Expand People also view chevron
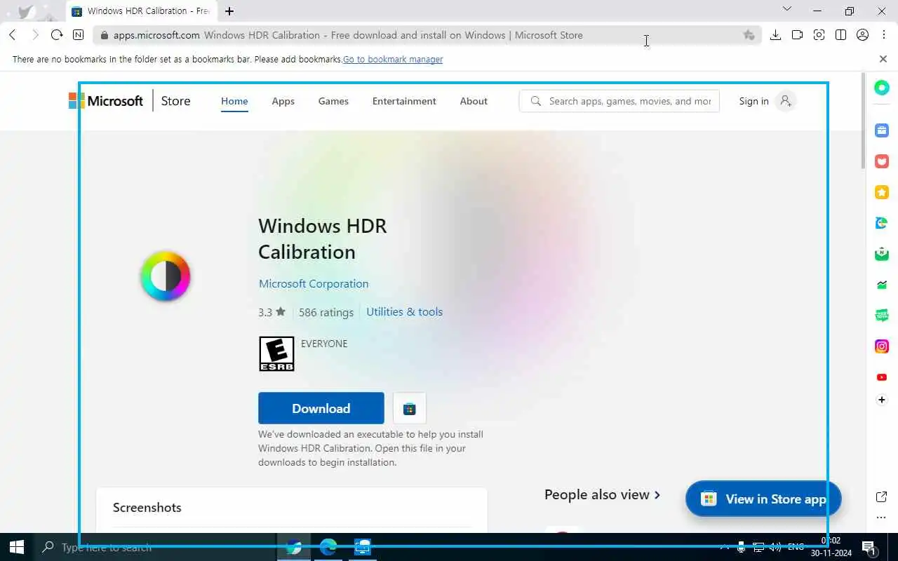 point(657,495)
